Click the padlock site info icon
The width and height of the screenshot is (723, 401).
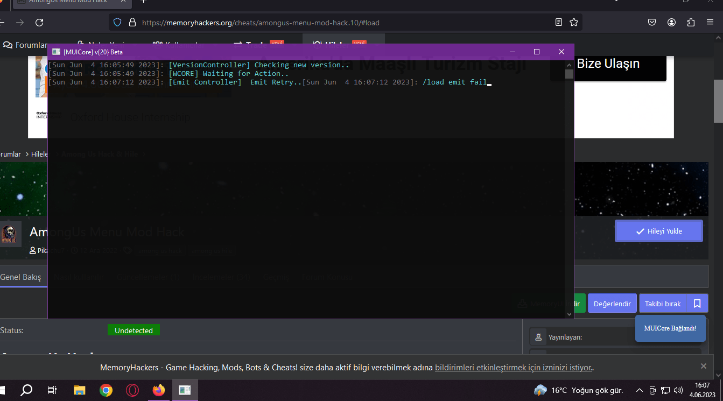(x=132, y=23)
